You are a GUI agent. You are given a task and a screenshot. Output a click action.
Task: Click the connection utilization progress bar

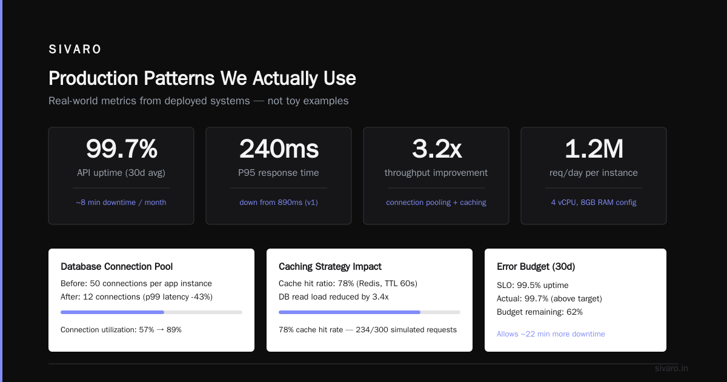point(151,312)
